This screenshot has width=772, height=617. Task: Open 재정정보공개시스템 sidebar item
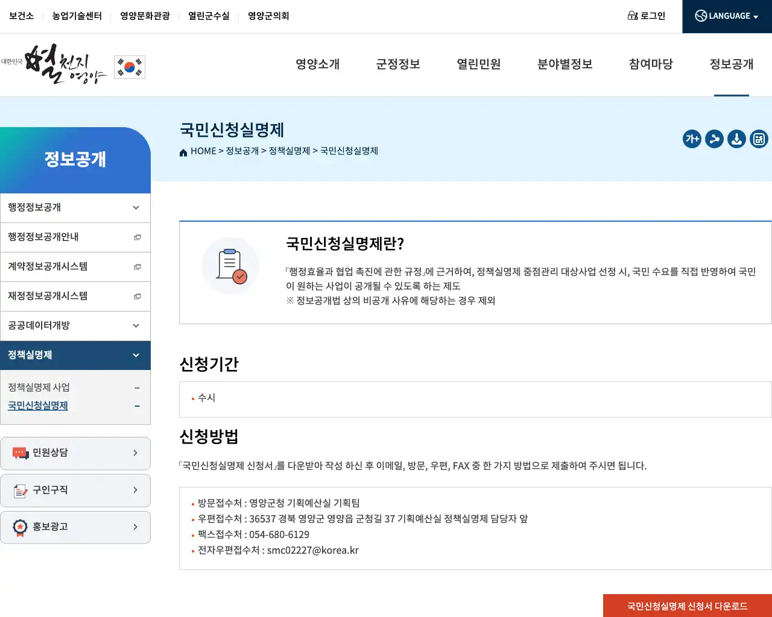(75, 296)
